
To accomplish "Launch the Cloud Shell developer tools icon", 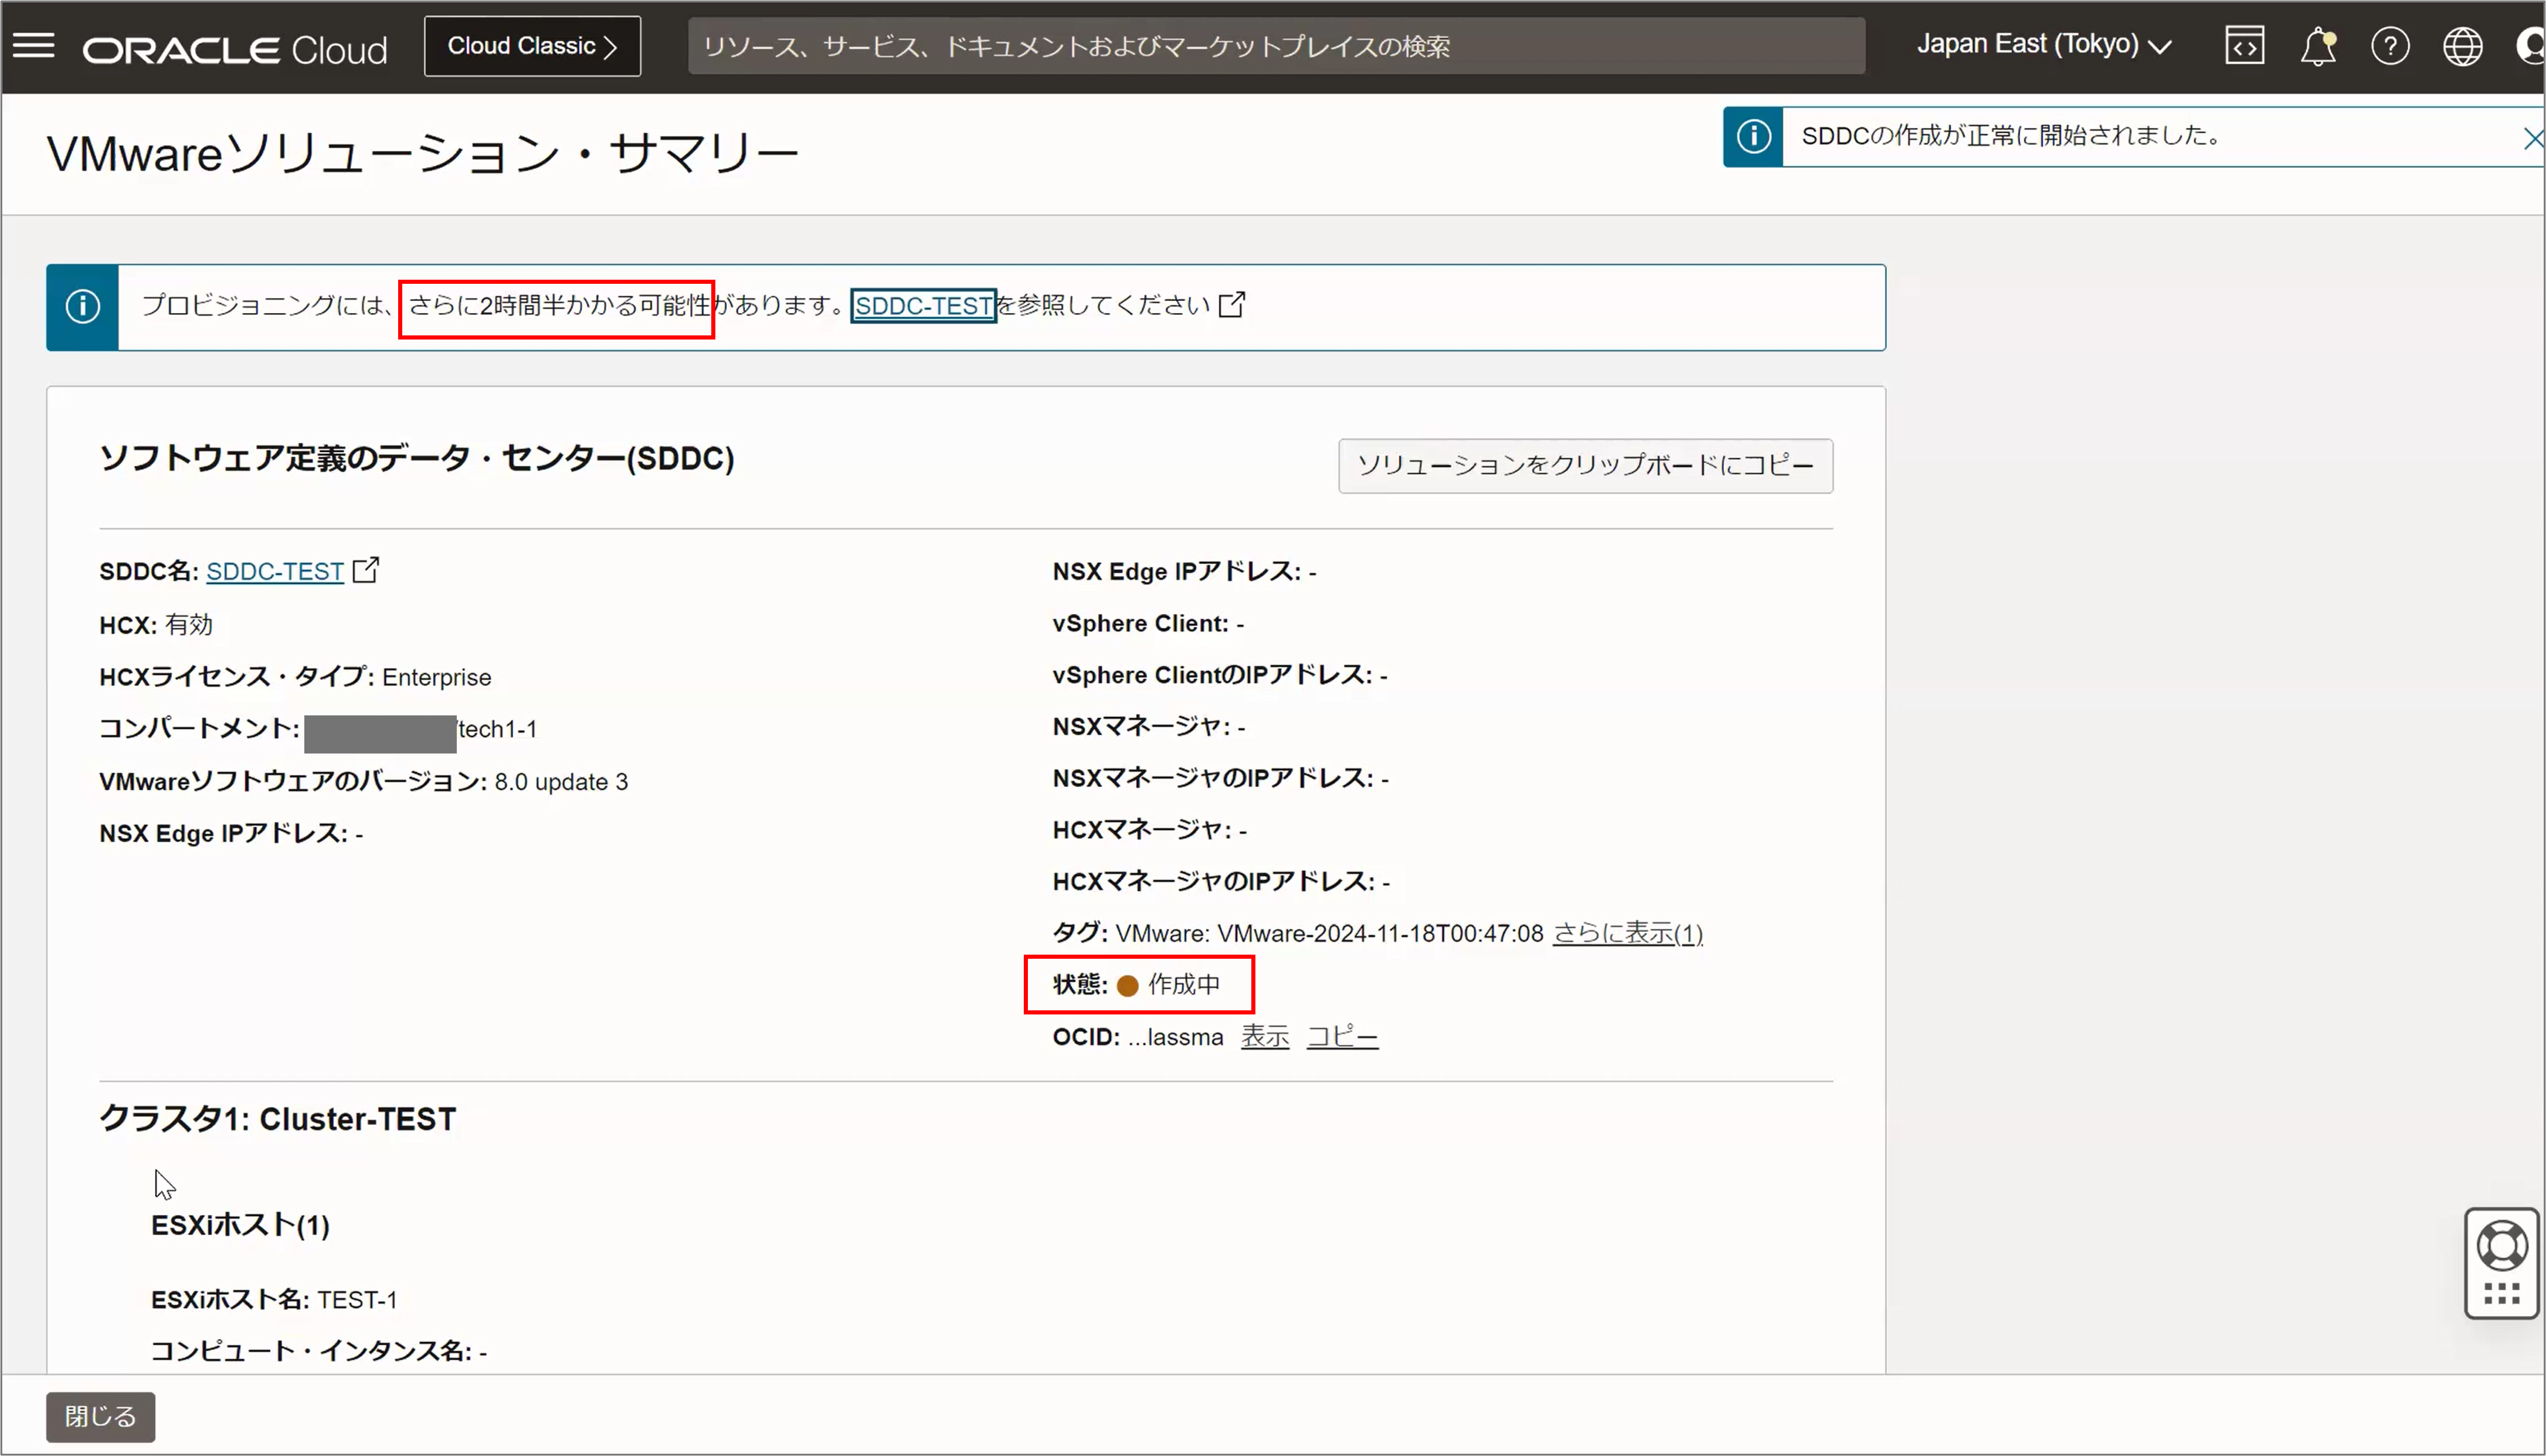I will (2245, 46).
